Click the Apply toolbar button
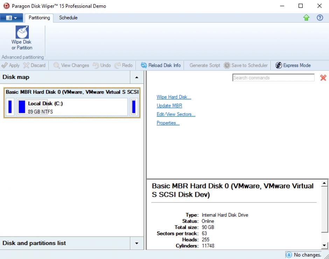The image size is (329, 259). pos(10,65)
